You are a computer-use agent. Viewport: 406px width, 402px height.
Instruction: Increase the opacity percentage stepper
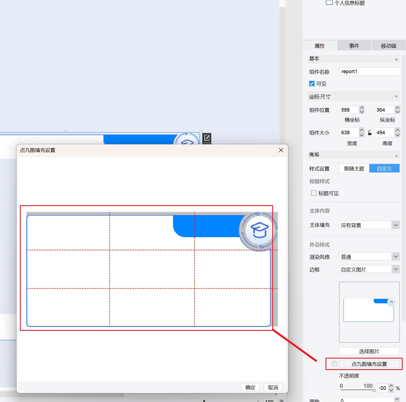click(391, 386)
